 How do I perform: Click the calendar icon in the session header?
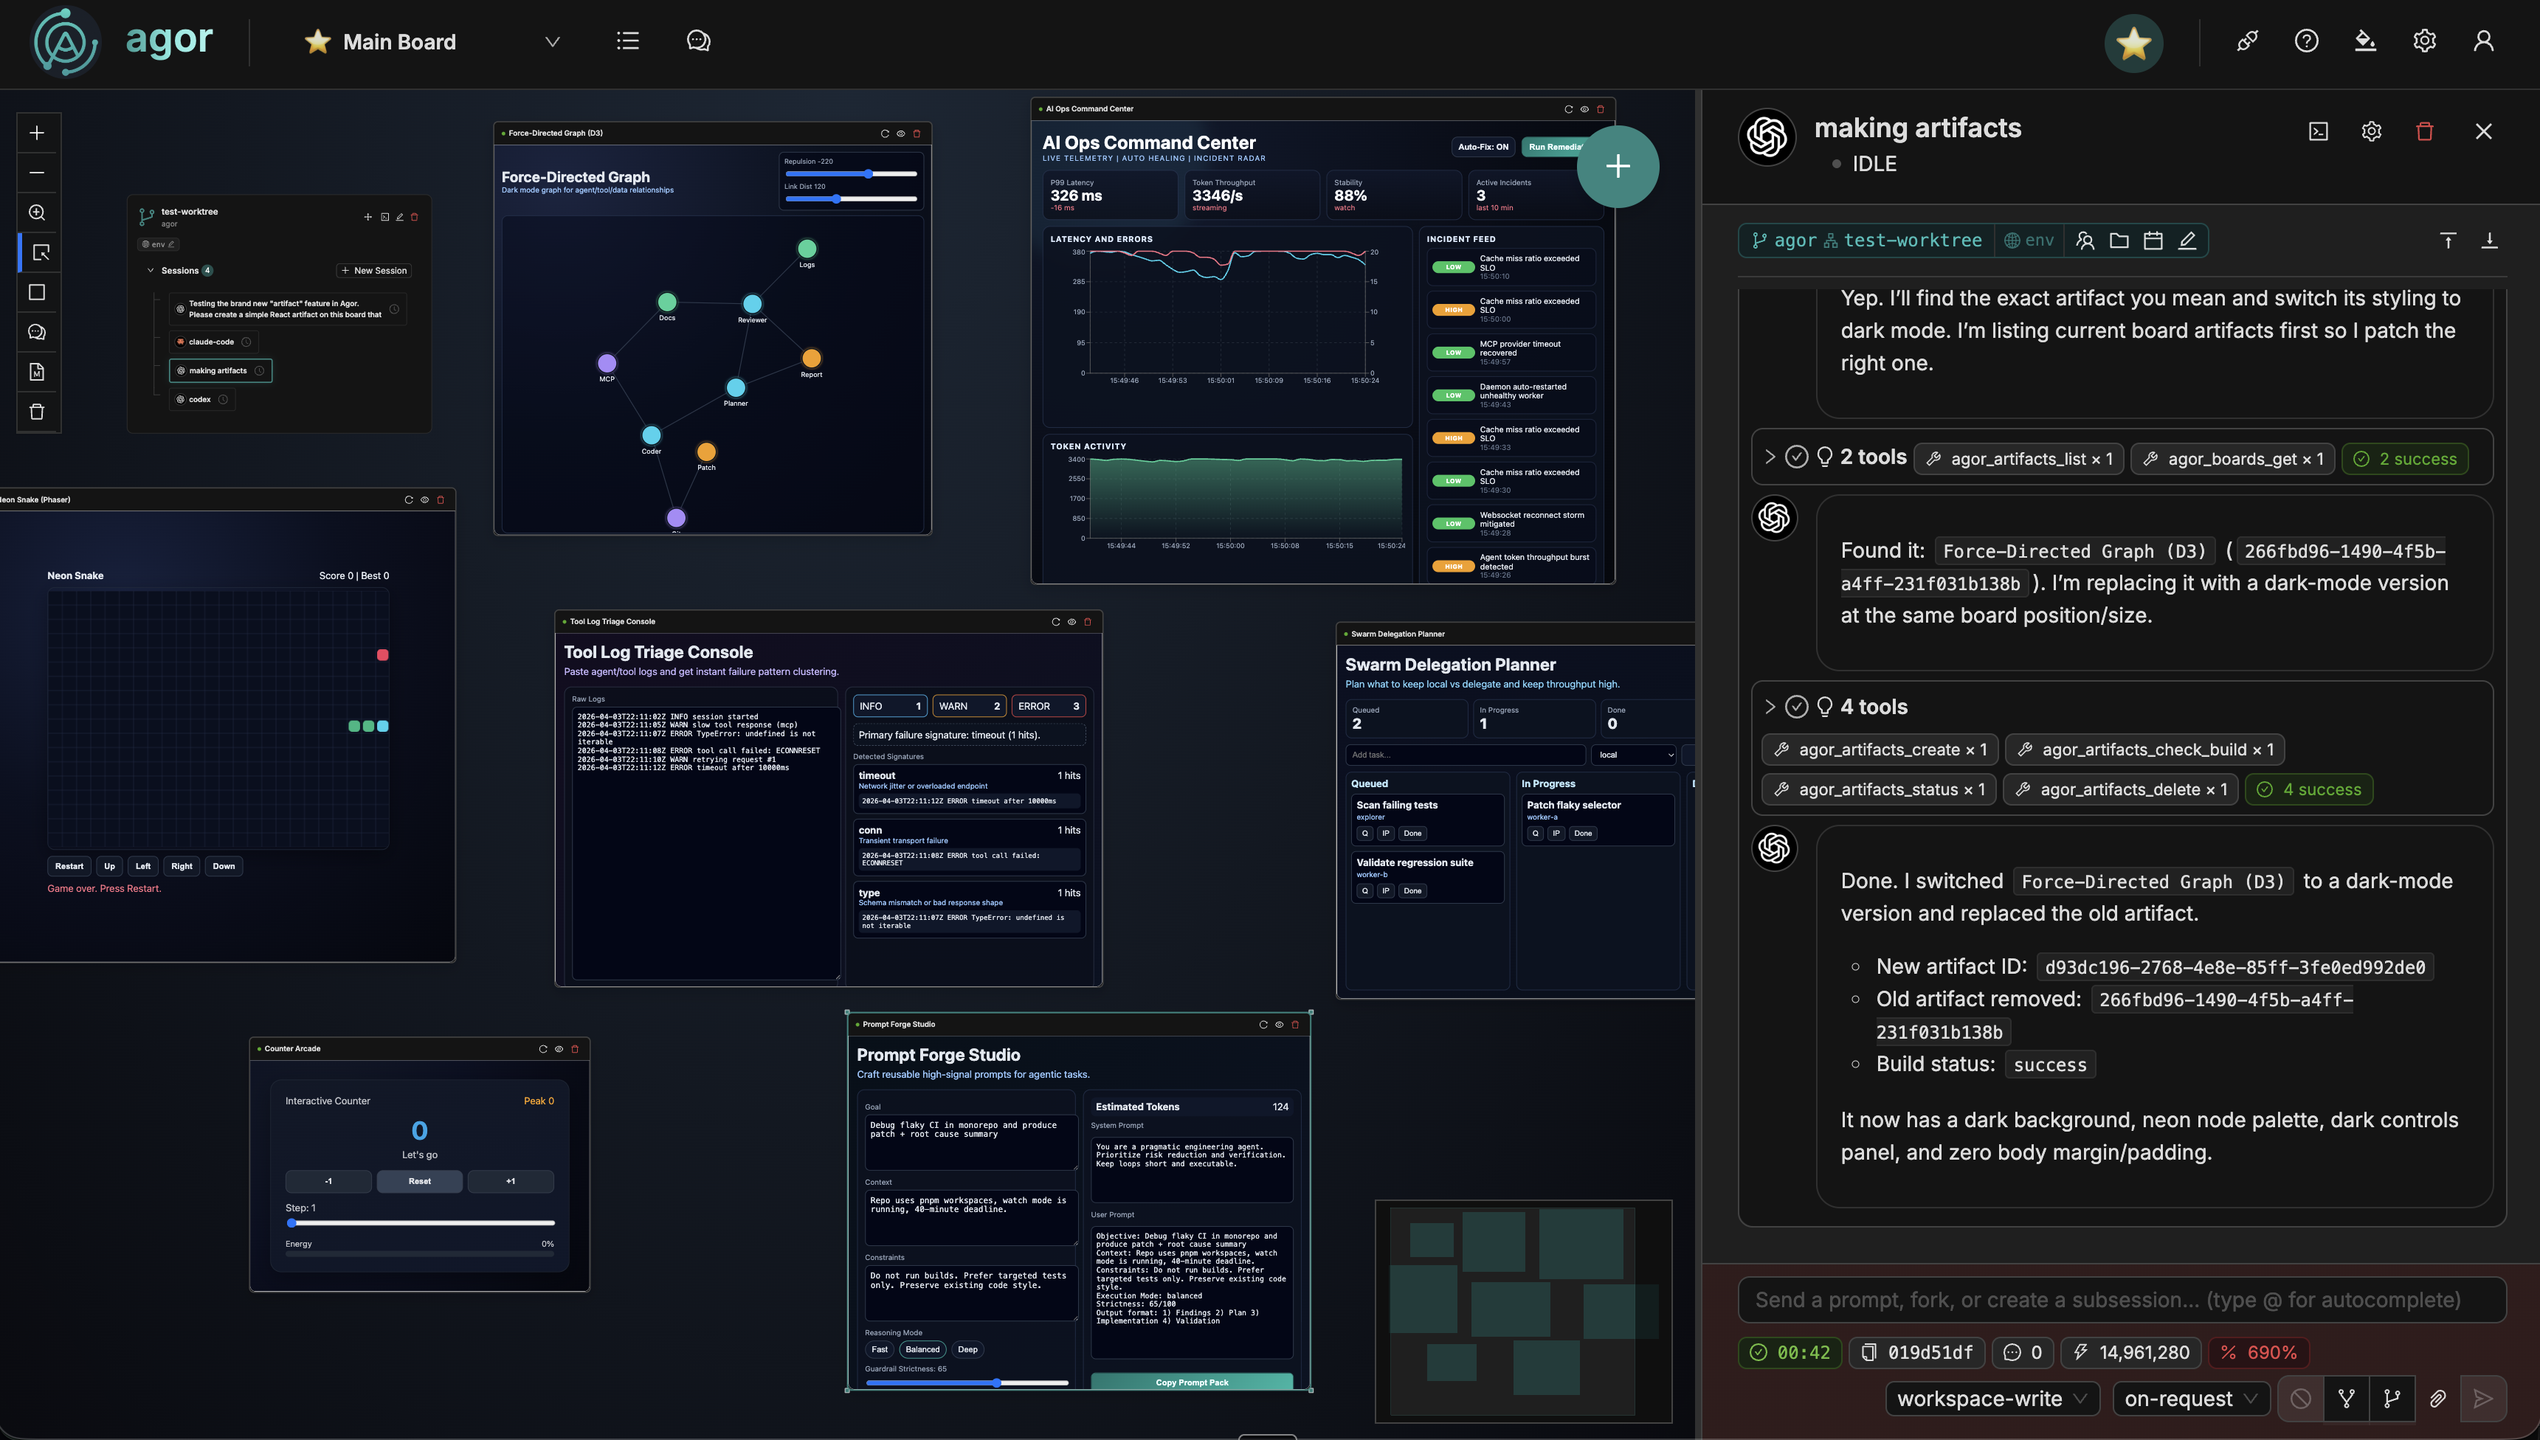point(2153,240)
